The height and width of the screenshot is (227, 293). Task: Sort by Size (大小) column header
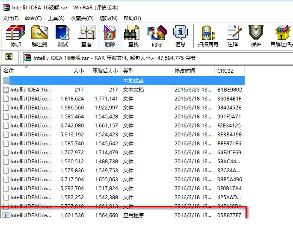(69, 71)
